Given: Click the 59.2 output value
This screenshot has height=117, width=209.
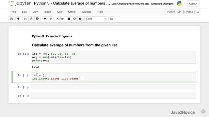Looking at the screenshot, I should (35, 67).
